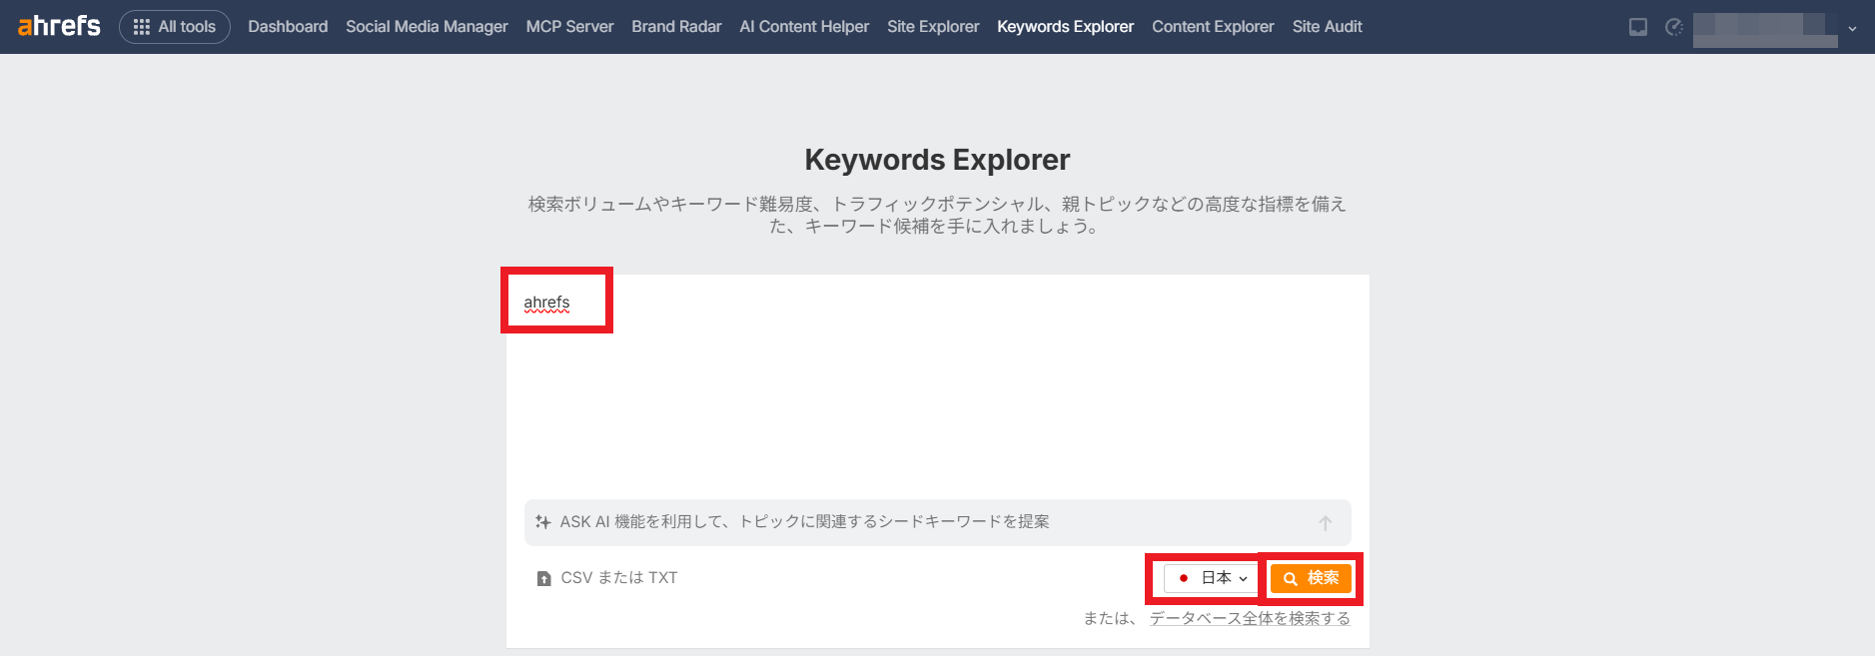Open the All tools menu
Viewport: 1875px width, 656px height.
click(x=175, y=27)
